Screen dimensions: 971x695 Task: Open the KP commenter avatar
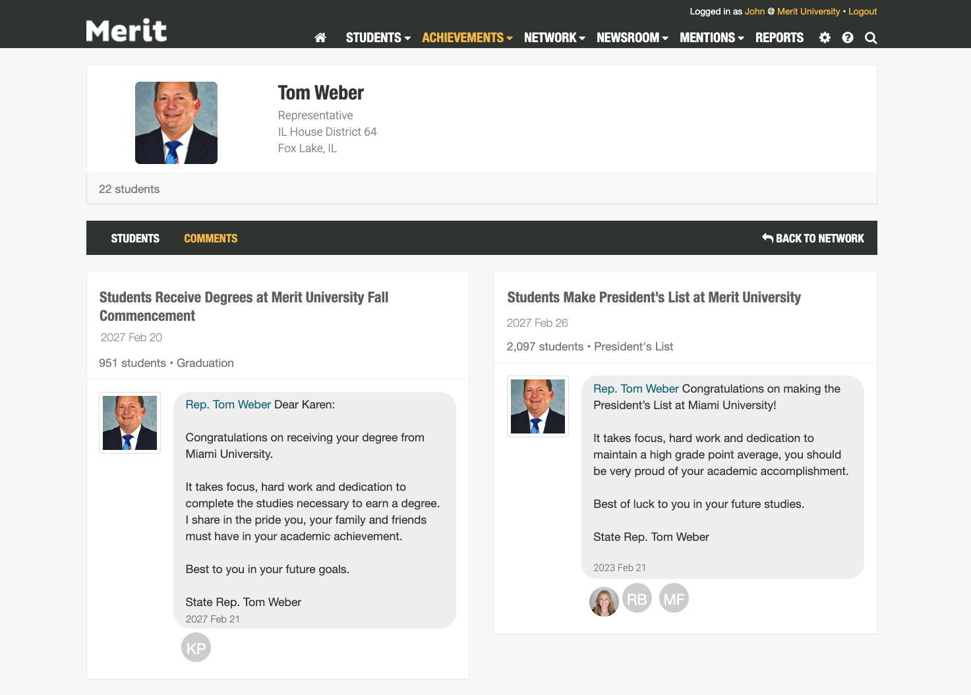196,647
